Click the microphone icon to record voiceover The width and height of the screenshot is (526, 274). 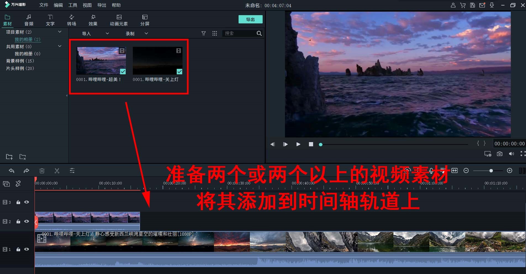(431, 171)
